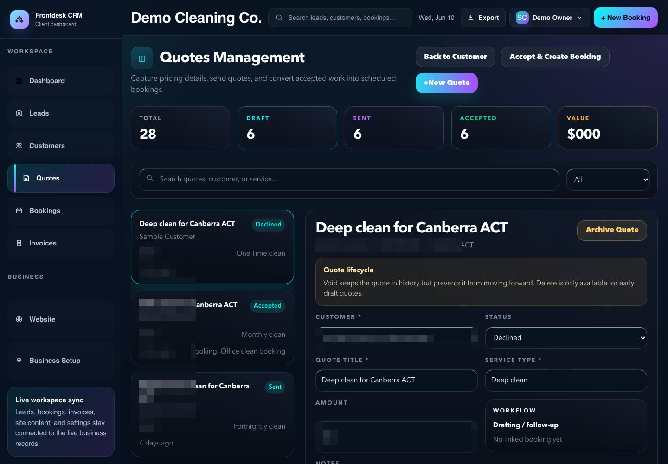The image size is (668, 464).
Task: Select Quotes in sidebar
Action: [x=61, y=178]
